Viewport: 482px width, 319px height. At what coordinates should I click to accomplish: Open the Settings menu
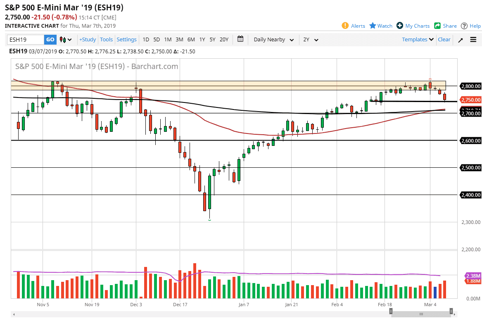point(126,39)
